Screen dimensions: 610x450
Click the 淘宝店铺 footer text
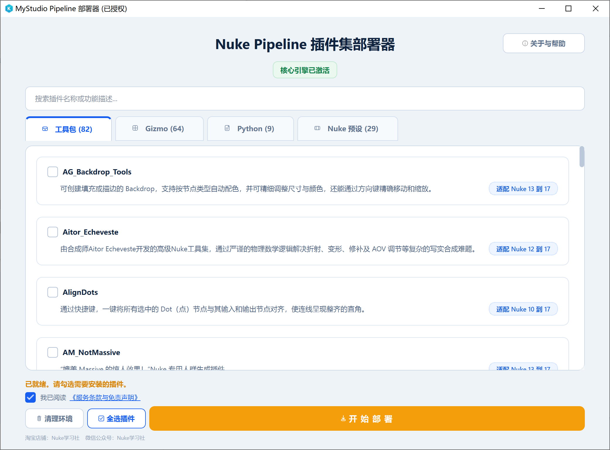click(52, 438)
